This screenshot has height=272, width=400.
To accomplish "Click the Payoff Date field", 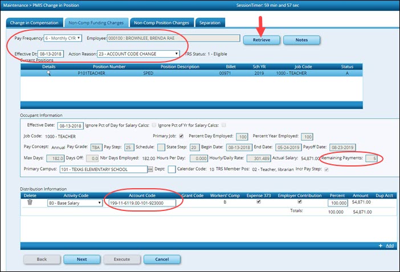I will pos(342,147).
